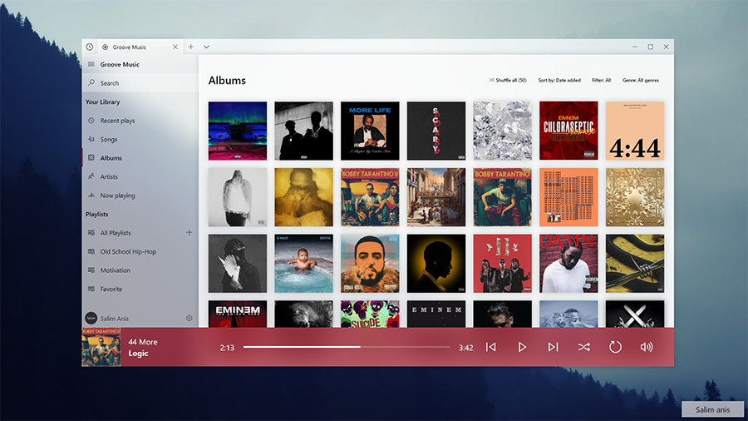Open All Playlists
This screenshot has width=748, height=421.
(x=134, y=233)
